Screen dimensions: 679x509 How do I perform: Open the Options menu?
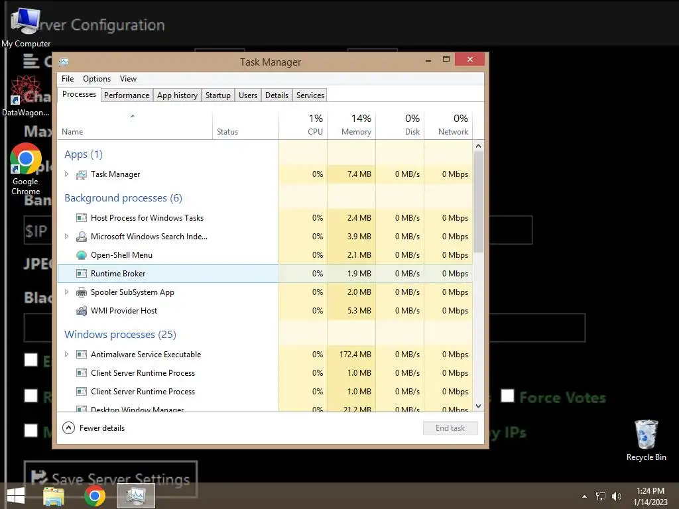(x=97, y=79)
